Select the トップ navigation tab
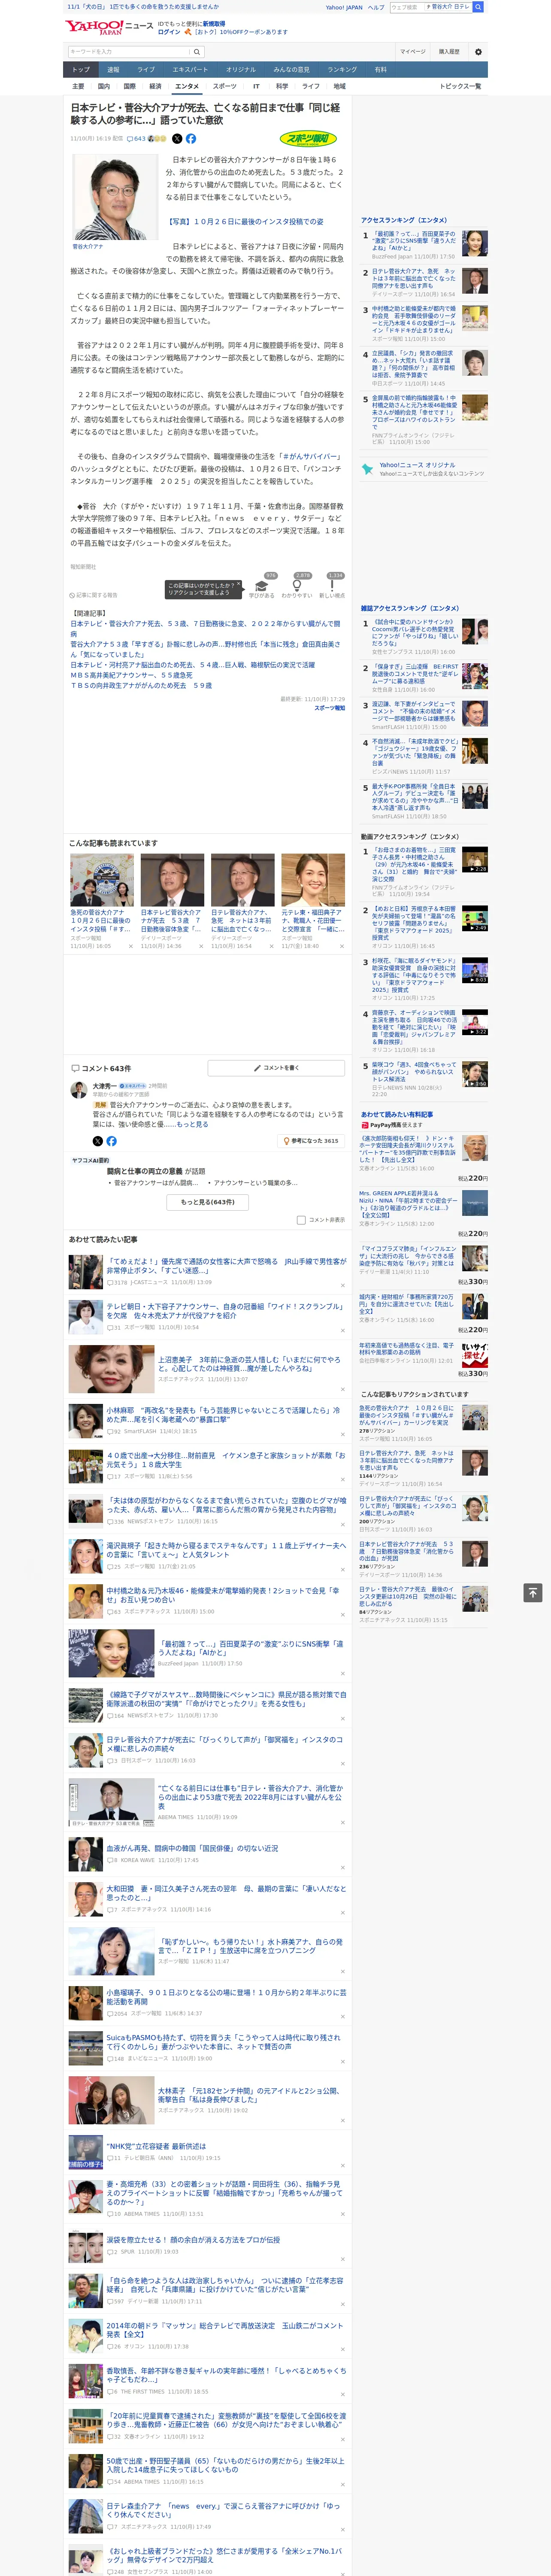The height and width of the screenshot is (2576, 551). point(81,70)
